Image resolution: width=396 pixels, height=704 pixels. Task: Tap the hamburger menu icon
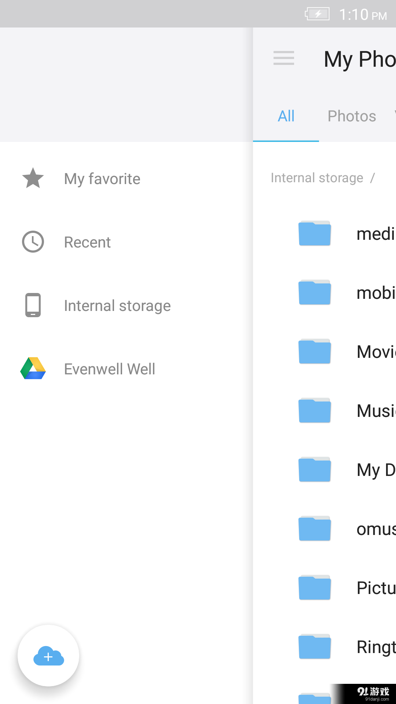tap(284, 58)
